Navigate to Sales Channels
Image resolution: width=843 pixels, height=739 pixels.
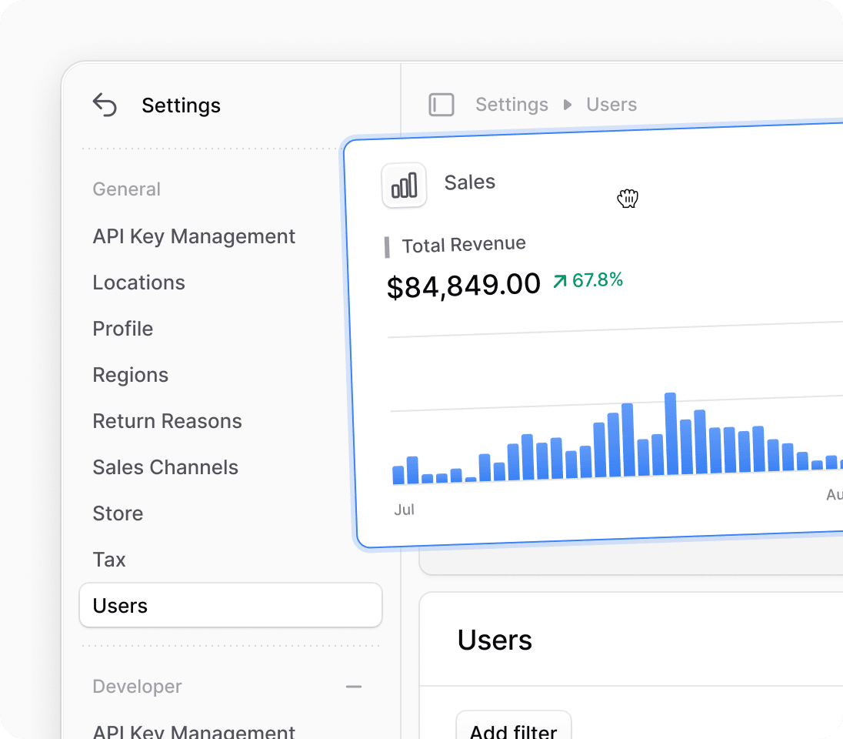coord(165,467)
